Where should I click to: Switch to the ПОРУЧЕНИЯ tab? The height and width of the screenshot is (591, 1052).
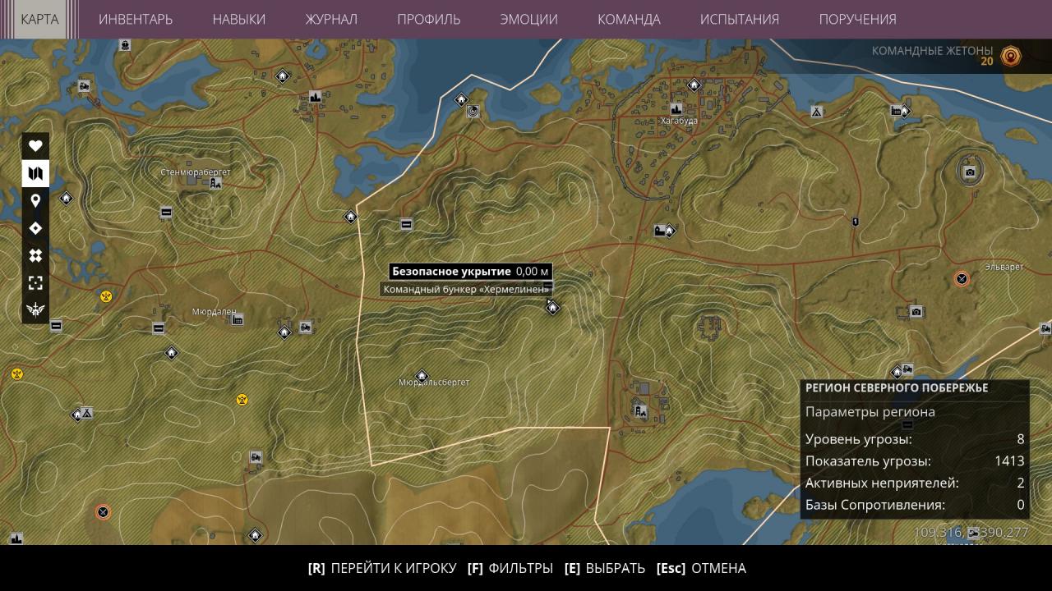858,19
